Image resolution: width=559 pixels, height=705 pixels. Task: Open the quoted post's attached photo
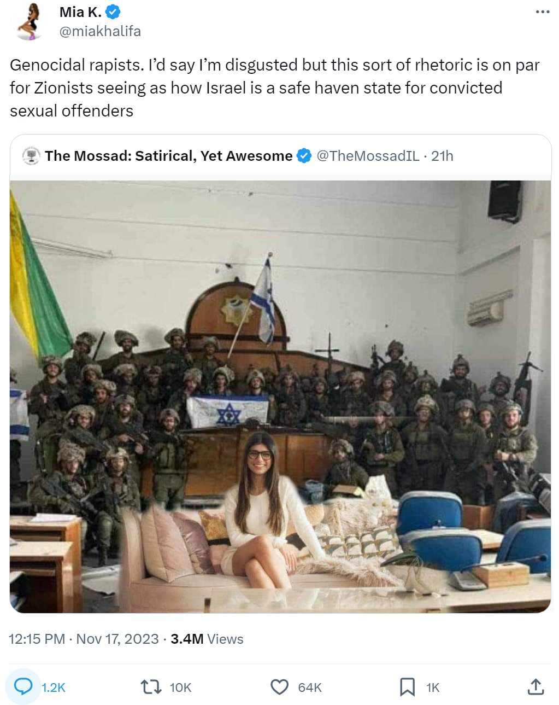point(280,397)
